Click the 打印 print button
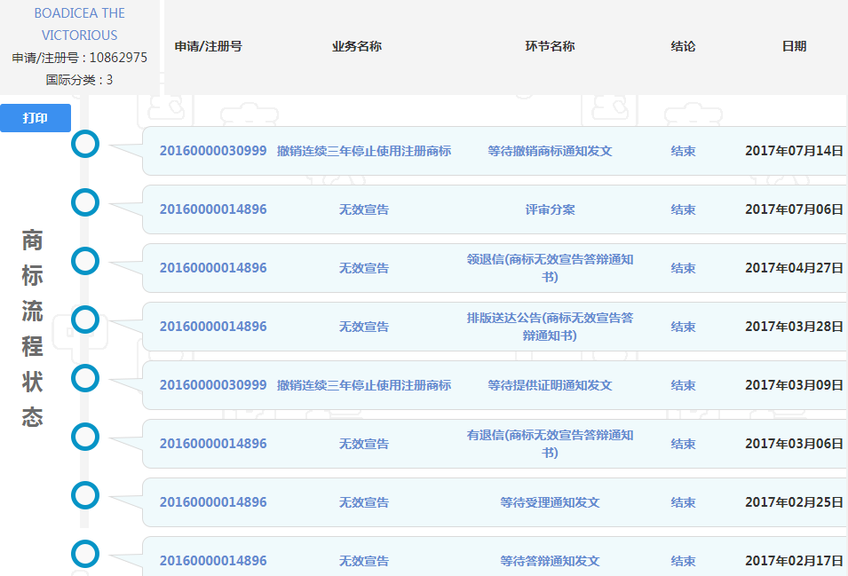 pyautogui.click(x=36, y=118)
